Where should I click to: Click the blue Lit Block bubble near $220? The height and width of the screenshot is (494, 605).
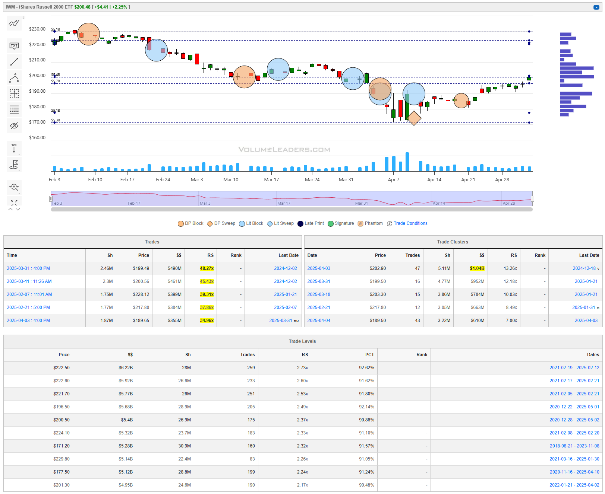pyautogui.click(x=156, y=50)
